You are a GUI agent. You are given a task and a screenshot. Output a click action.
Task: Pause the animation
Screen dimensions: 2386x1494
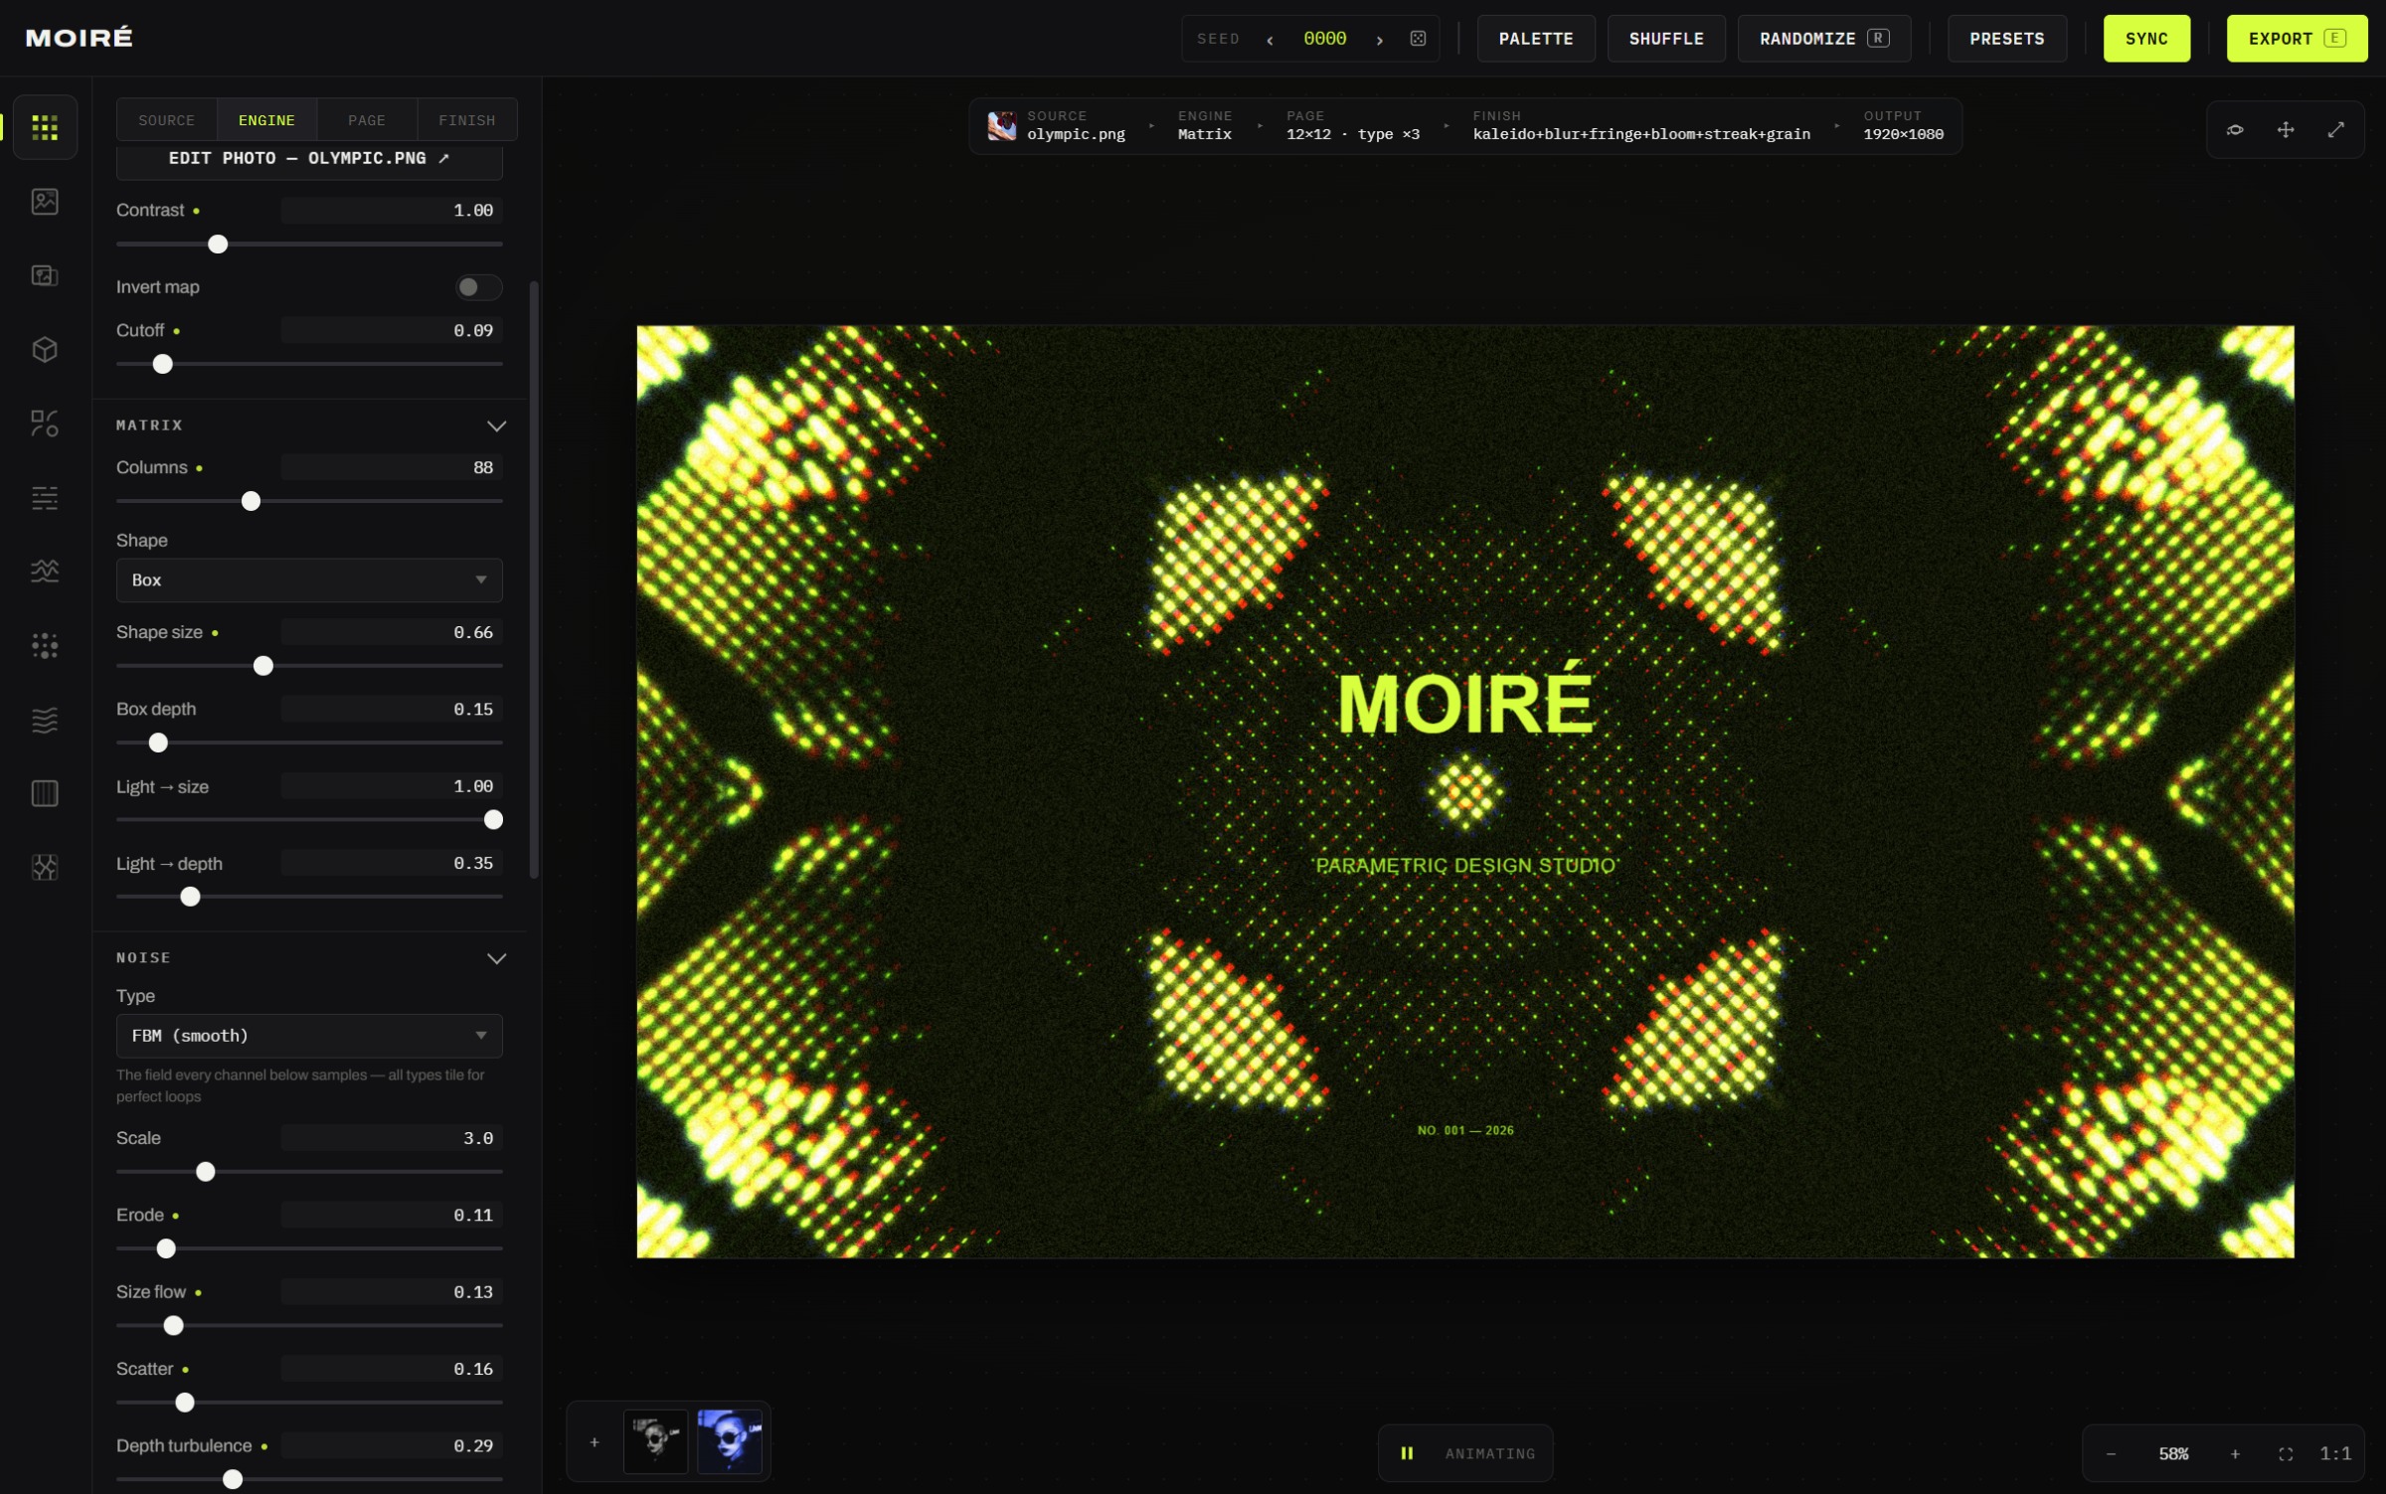click(1407, 1453)
